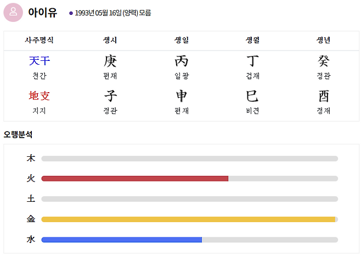Click the 癸 year stem character
Screen dimensions: 361x255
click(324, 61)
